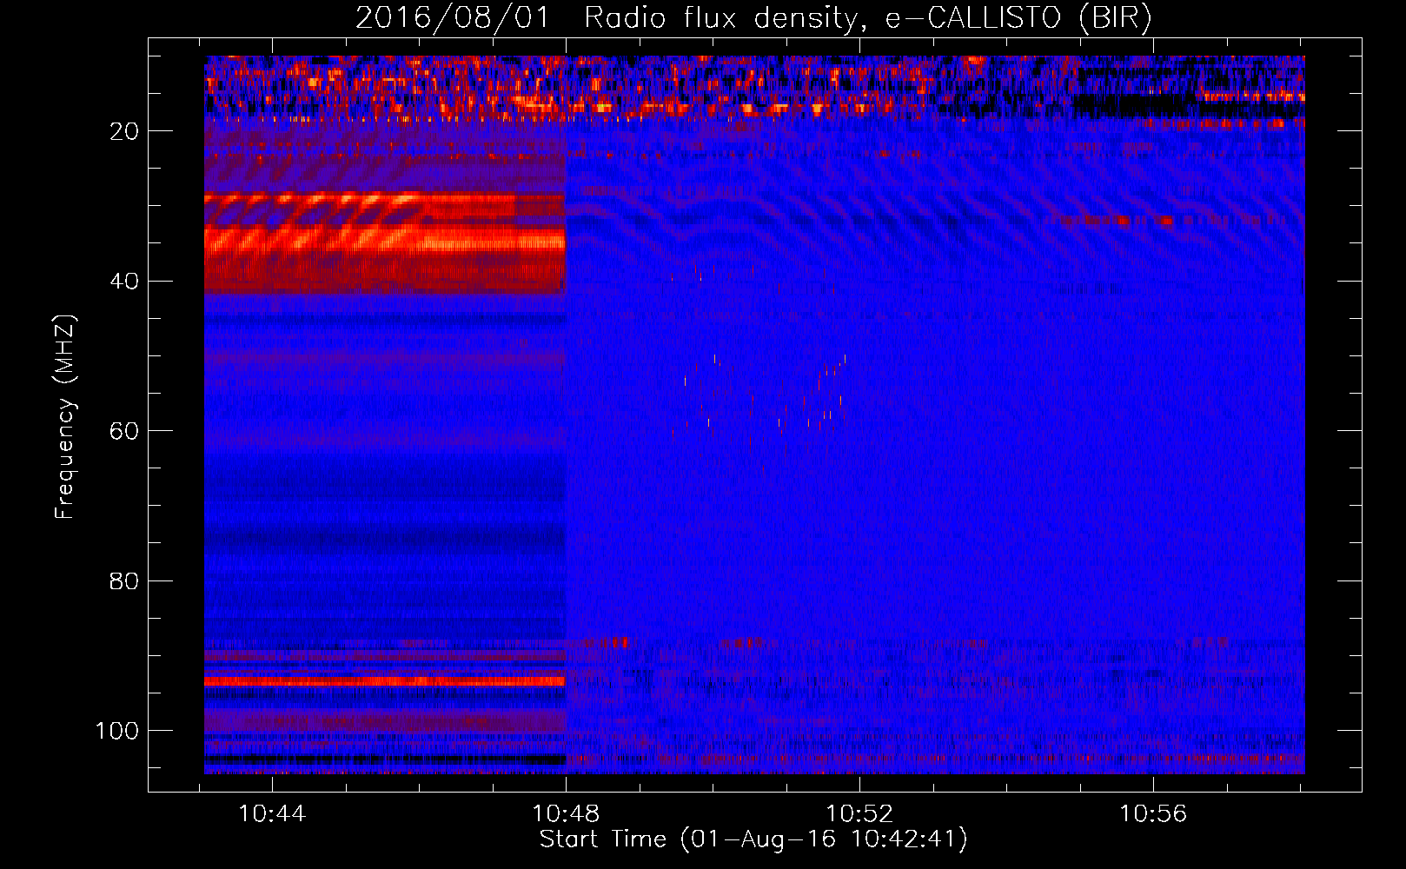Click the 20 frequency tick label

(124, 132)
